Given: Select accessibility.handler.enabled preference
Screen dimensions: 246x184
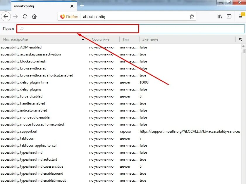Looking at the screenshot, I should coord(121,103).
